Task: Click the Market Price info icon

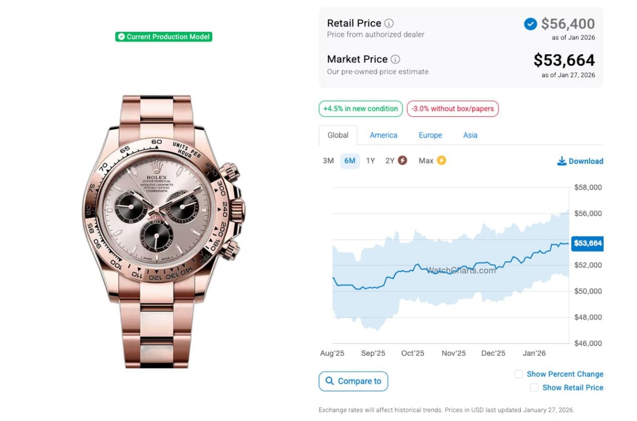Action: point(395,59)
